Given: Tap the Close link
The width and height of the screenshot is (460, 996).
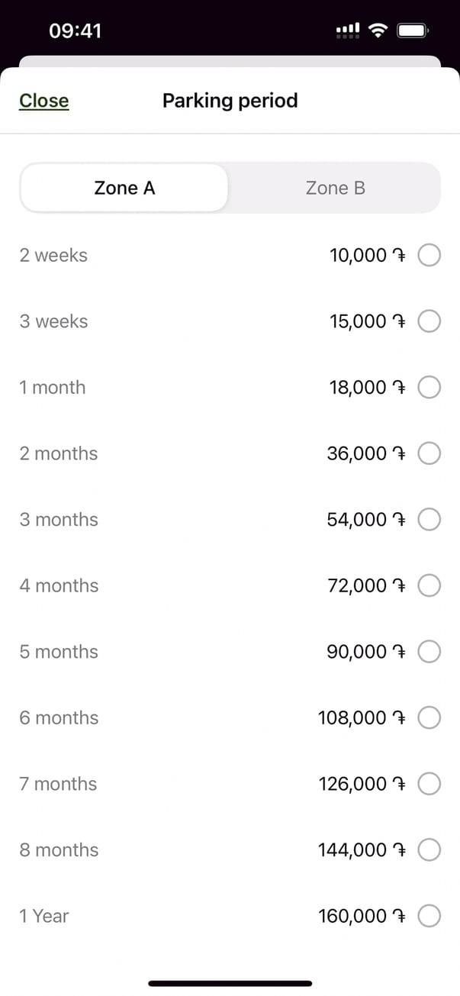Looking at the screenshot, I should point(43,101).
